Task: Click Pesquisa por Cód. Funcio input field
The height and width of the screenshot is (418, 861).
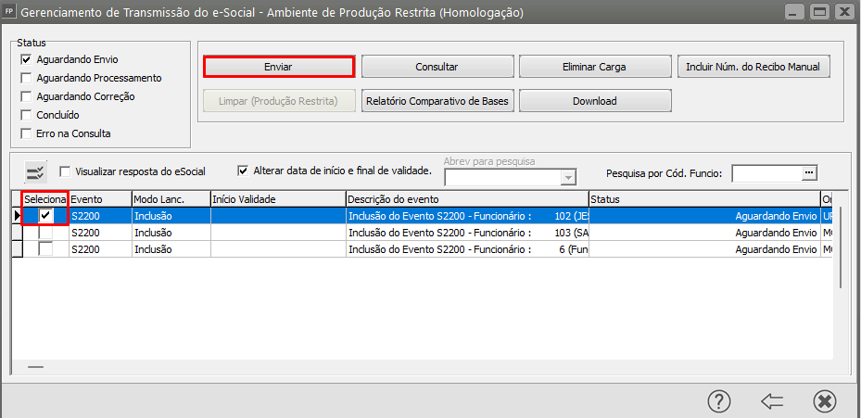Action: point(767,173)
